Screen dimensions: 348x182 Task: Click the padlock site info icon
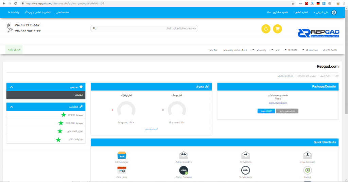[23, 3]
